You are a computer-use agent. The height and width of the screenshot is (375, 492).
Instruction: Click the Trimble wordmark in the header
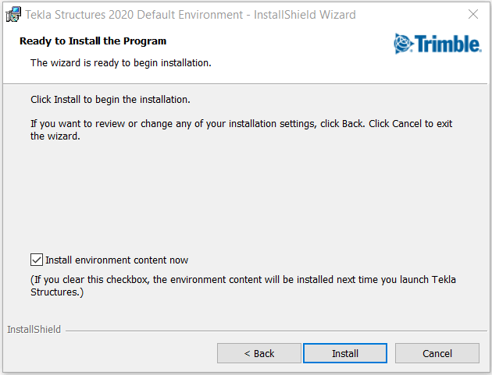448,44
